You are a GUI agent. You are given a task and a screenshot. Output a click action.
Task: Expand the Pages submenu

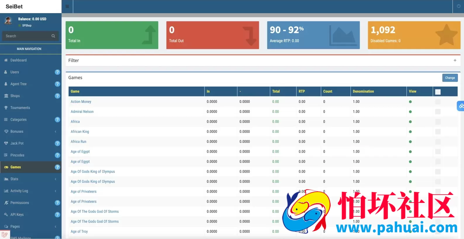(x=56, y=226)
